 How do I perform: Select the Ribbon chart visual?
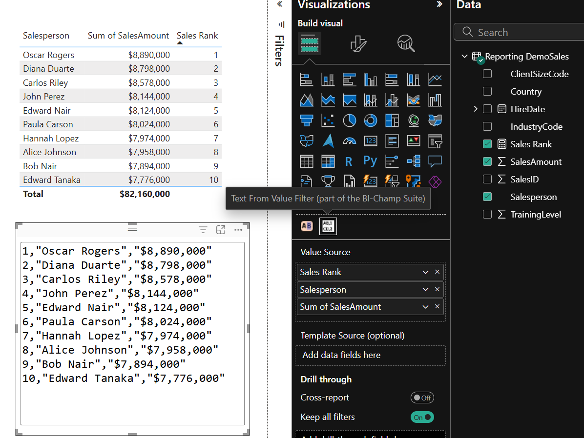click(414, 100)
